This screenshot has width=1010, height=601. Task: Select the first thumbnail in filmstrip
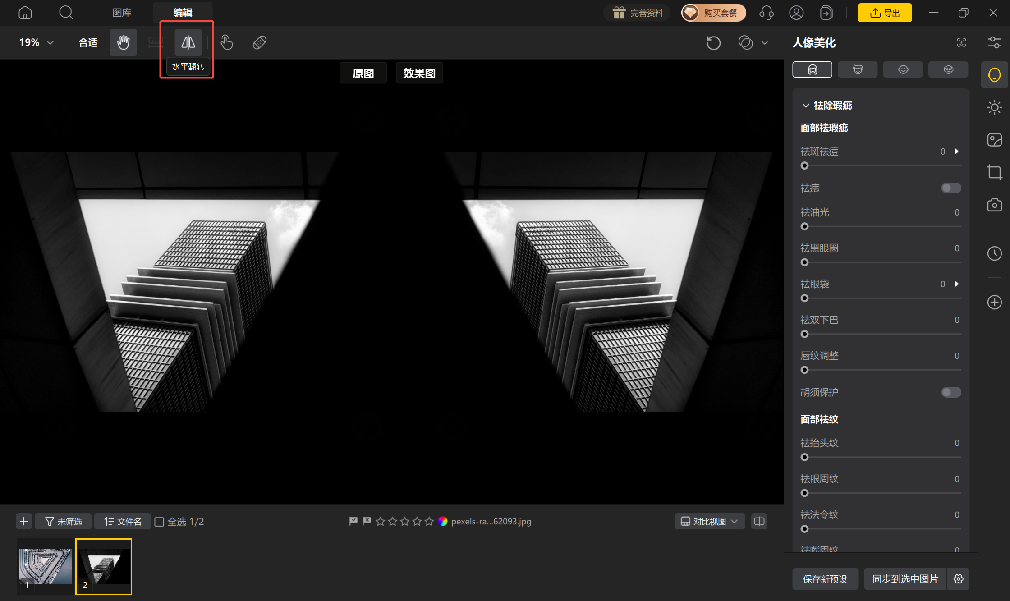(46, 567)
